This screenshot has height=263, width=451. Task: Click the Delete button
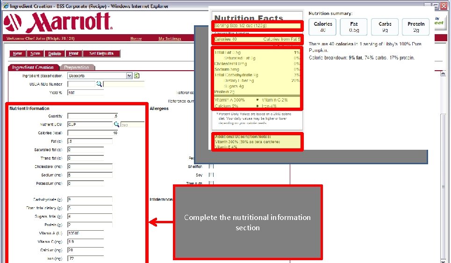[x=55, y=53]
